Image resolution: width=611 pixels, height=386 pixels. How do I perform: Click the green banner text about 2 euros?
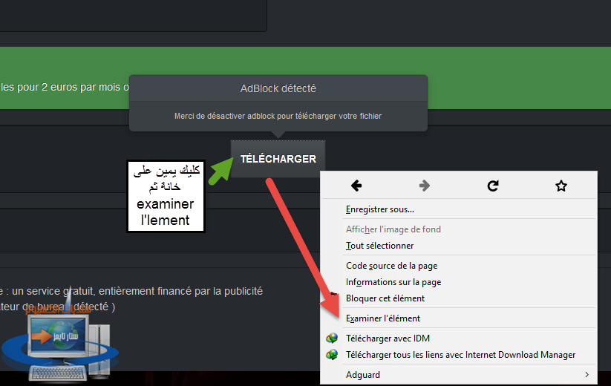[x=65, y=87]
